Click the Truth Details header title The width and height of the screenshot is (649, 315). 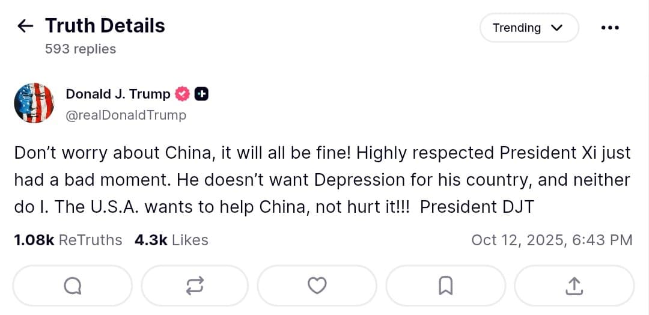click(x=105, y=26)
